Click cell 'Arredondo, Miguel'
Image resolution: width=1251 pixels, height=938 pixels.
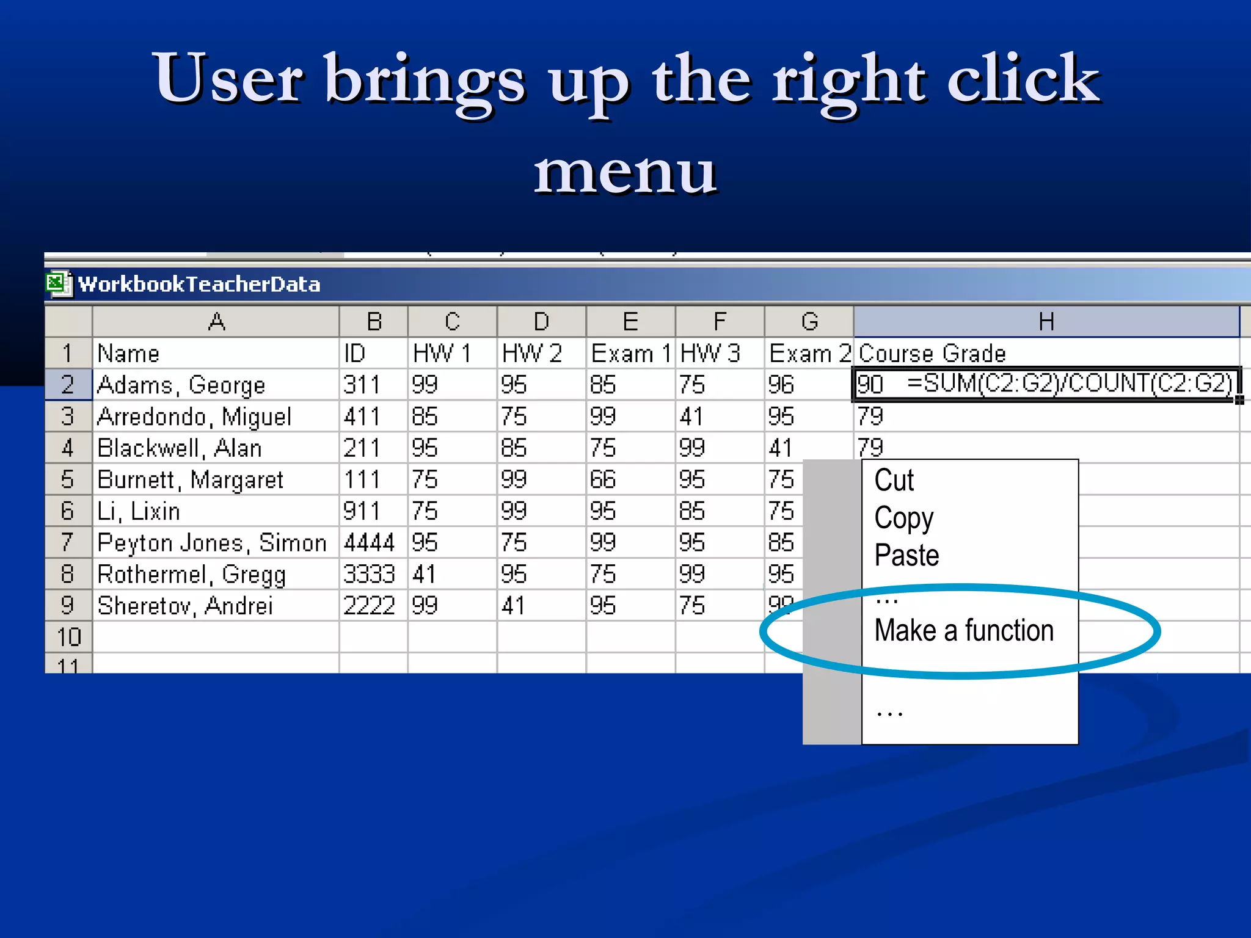216,416
